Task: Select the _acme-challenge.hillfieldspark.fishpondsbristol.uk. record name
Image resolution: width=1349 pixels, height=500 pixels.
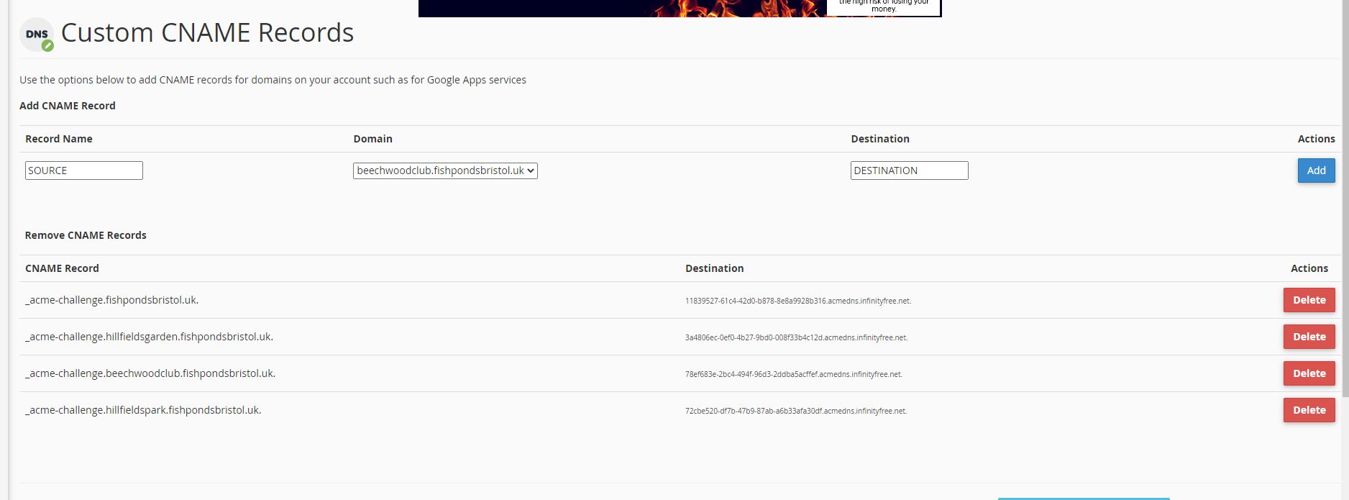Action: tap(143, 410)
